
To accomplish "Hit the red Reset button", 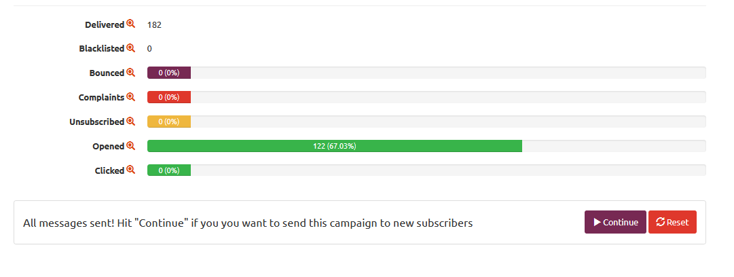I will pos(672,222).
